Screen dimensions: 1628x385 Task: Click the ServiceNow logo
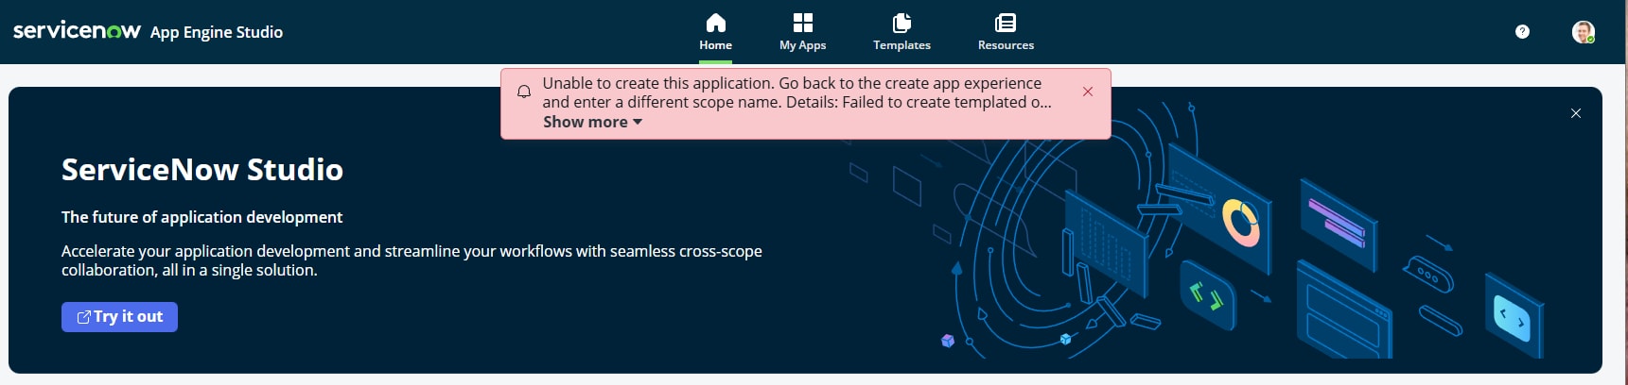77,30
